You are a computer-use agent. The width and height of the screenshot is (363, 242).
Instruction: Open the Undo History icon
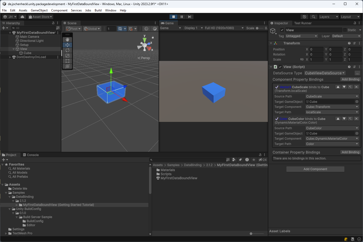(x=304, y=17)
